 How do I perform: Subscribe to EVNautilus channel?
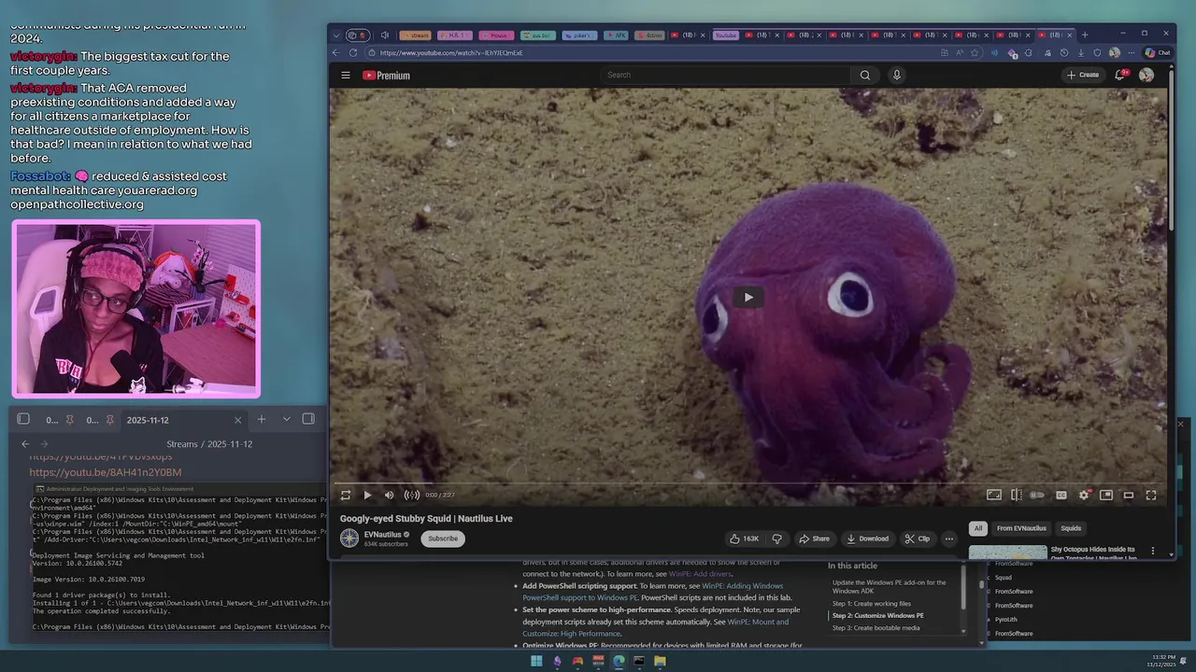tap(443, 539)
